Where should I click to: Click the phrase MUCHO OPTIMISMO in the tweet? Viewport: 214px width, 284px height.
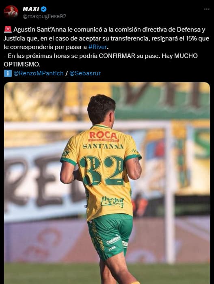(101, 60)
